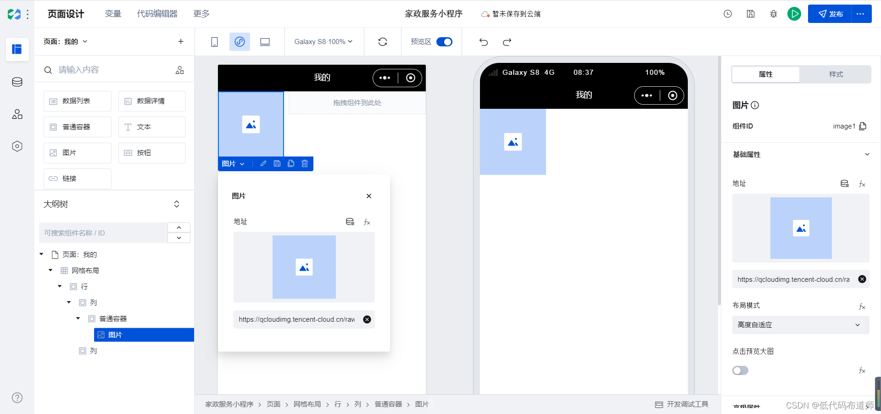Open version history clock icon

(728, 14)
